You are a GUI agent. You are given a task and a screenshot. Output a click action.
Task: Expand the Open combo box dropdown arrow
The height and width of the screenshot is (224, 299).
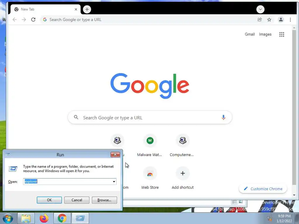114,181
